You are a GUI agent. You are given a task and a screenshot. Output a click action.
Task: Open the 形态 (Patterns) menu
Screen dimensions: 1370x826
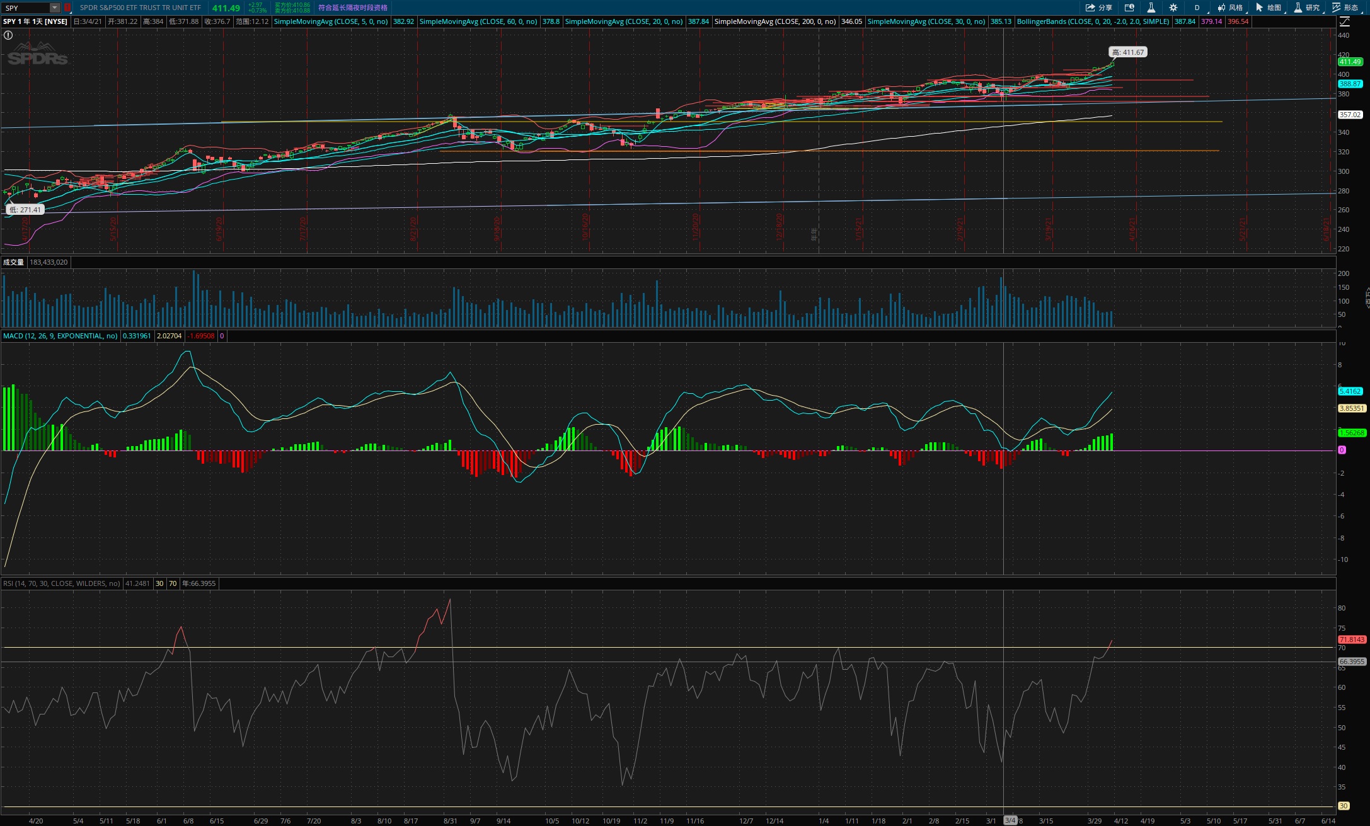pos(1345,8)
